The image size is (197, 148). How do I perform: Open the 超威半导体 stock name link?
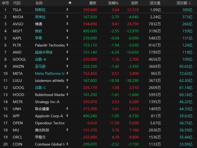(x=44, y=52)
